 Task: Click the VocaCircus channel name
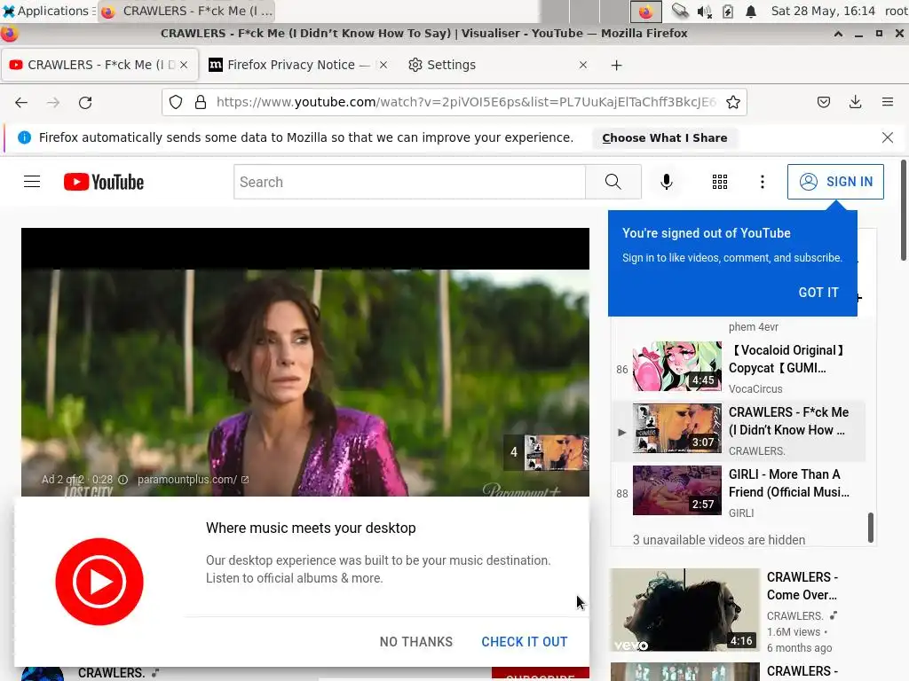[755, 389]
